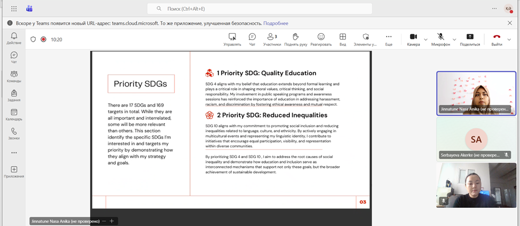Select Jinnatune Nasa Anika video thumbnail

(x=476, y=93)
